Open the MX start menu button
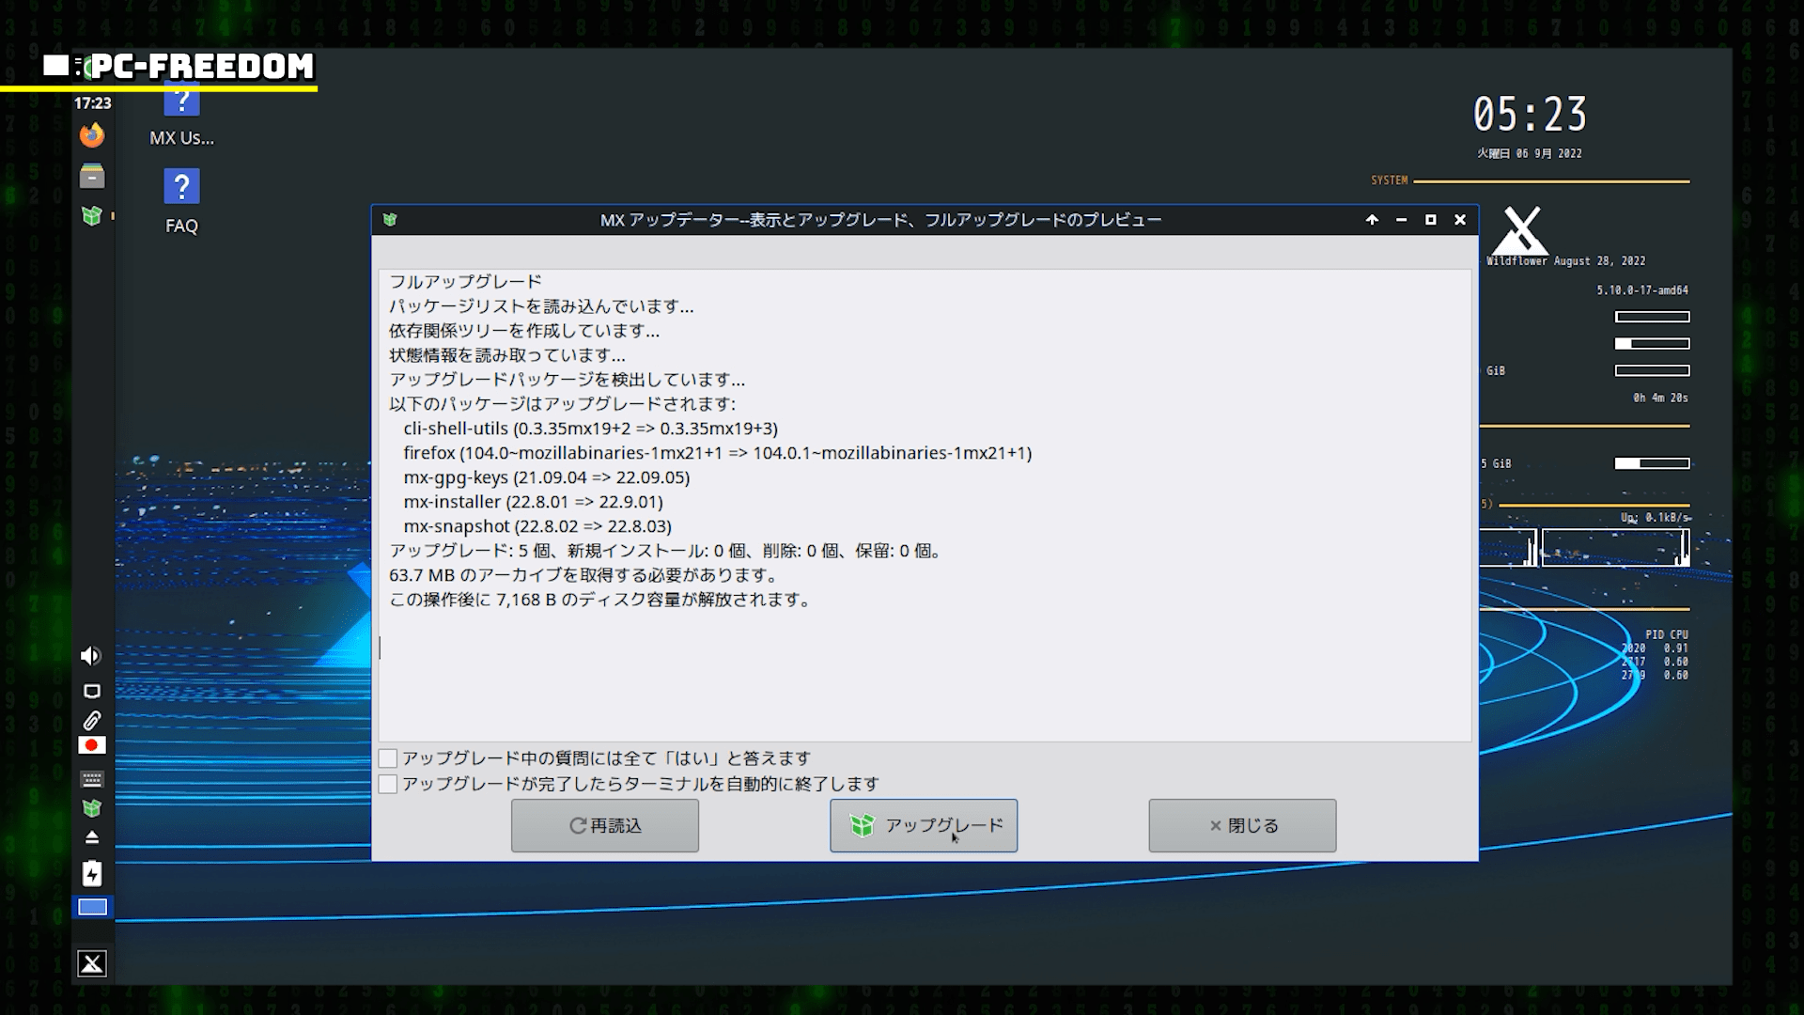 point(92,963)
